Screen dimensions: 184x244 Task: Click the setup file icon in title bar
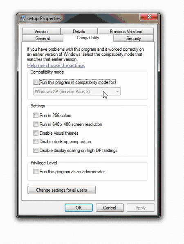(x=22, y=19)
